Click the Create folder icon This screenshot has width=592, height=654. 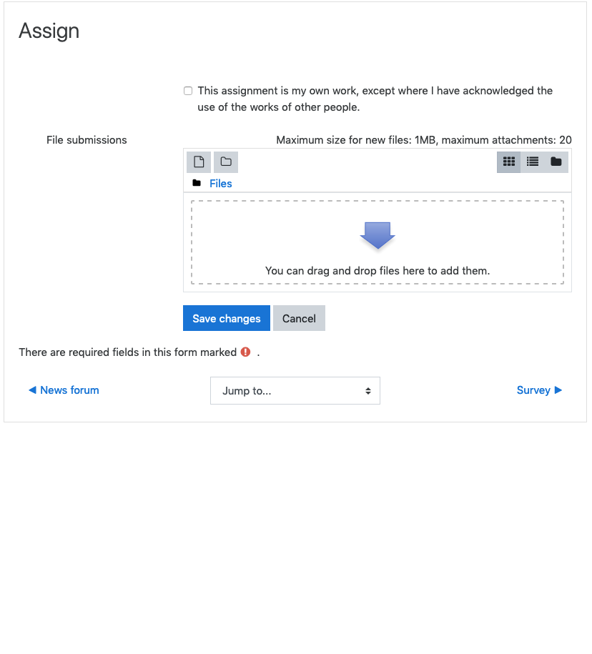[226, 162]
